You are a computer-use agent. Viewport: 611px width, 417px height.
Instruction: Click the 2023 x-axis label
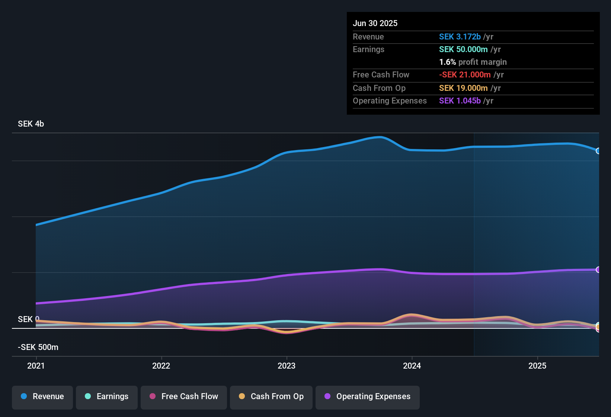287,366
